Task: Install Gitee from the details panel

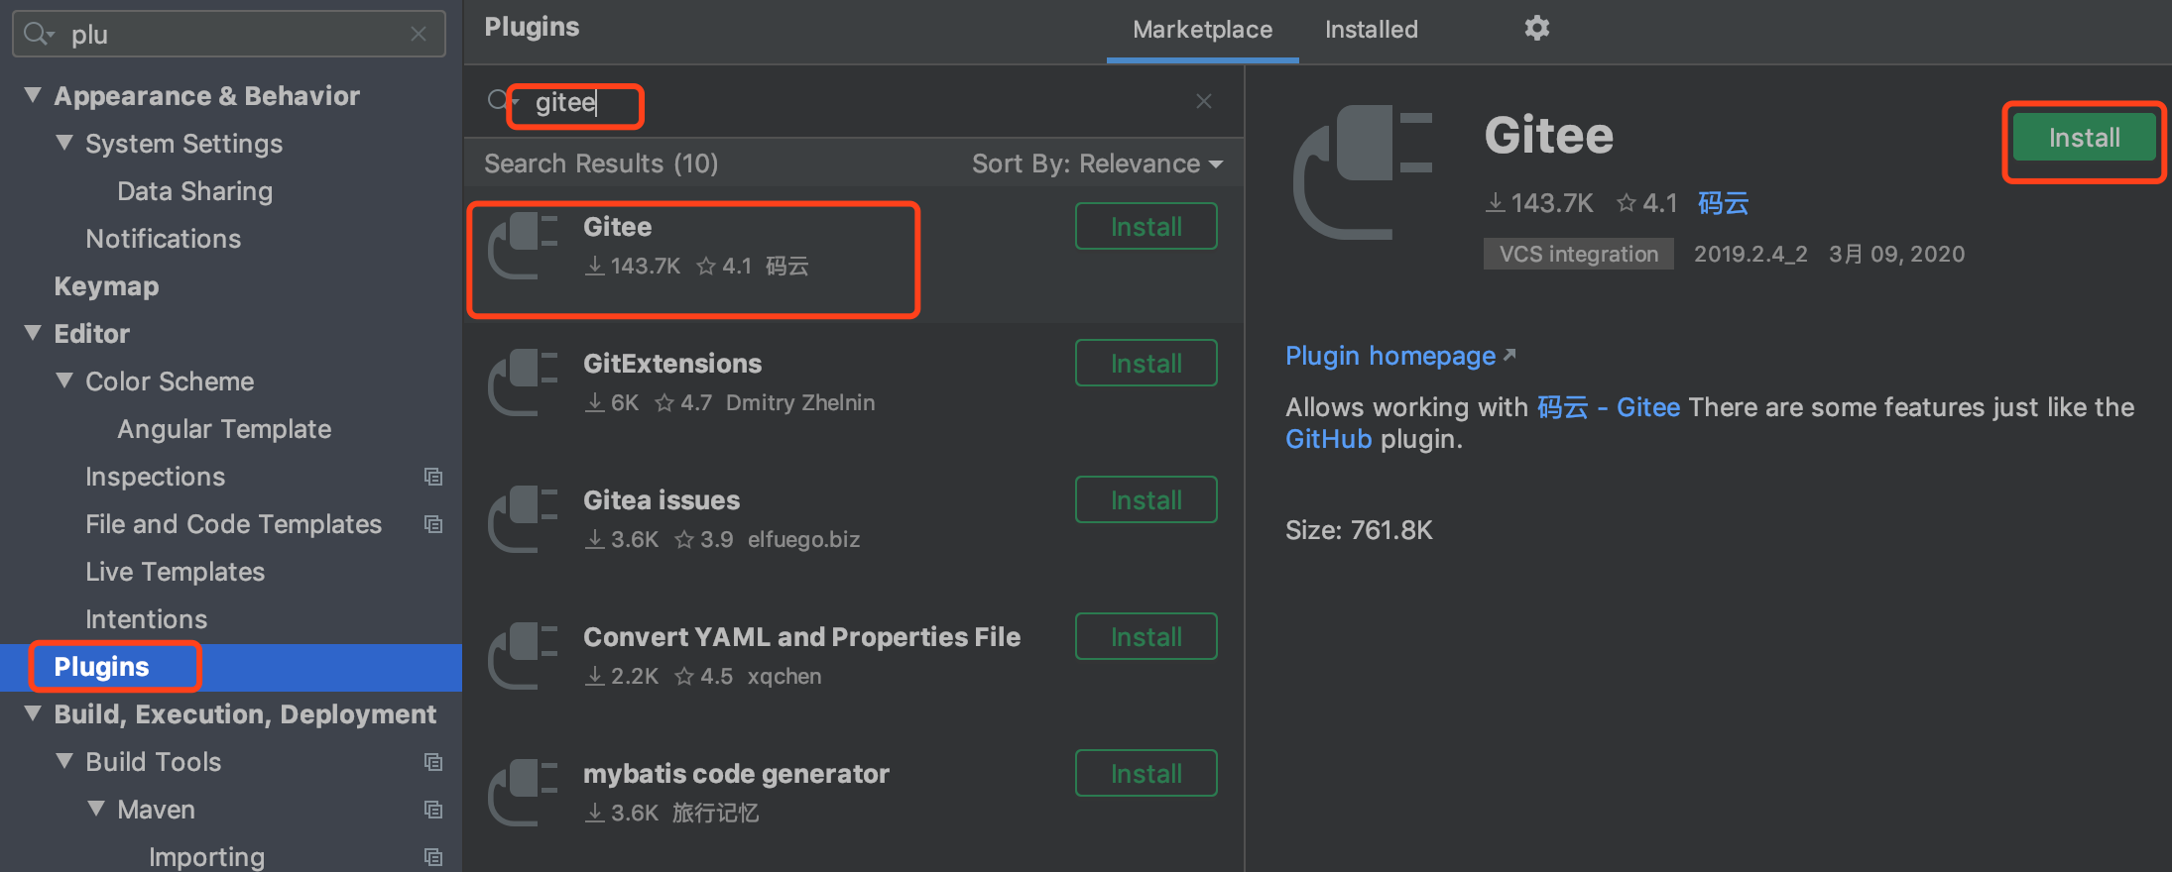Action: (2084, 138)
